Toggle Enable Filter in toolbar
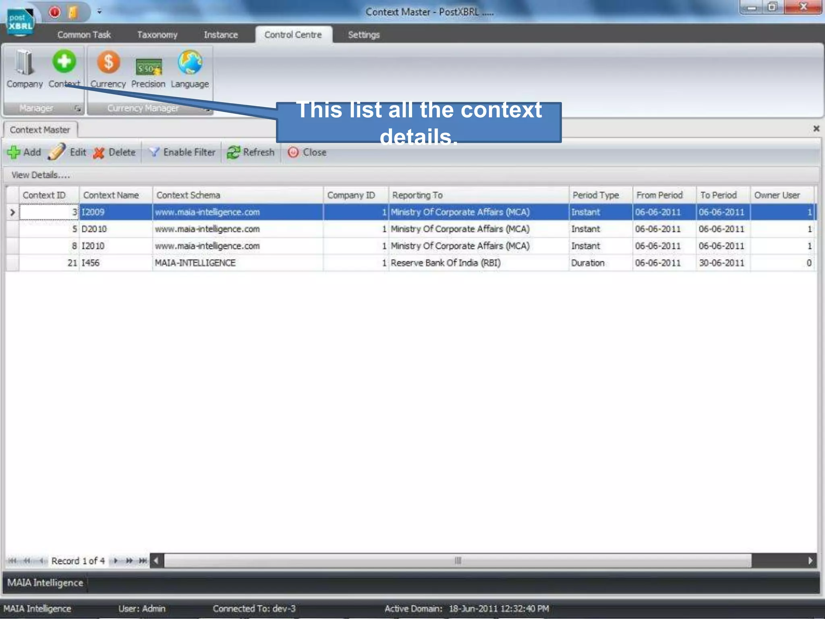Viewport: 825px width, 619px height. 182,152
